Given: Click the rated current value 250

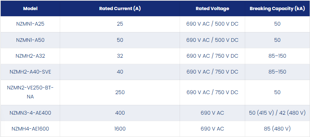Looking at the screenshot, I should 120,92.
